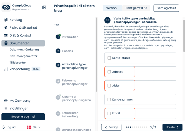Tick the Adresse checkbox
Viewport: 185px width, 131px height.
(x=109, y=72)
